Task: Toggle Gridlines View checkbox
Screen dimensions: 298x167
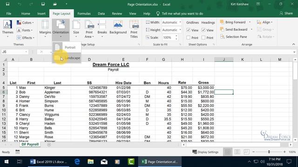Action: pyautogui.click(x=188, y=30)
